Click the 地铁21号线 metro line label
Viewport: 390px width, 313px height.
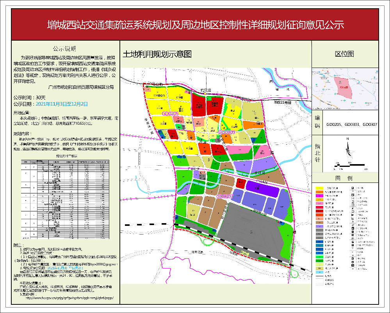[x=283, y=102]
